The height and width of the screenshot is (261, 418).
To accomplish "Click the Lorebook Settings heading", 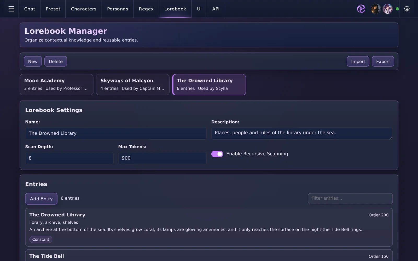I will click(54, 110).
